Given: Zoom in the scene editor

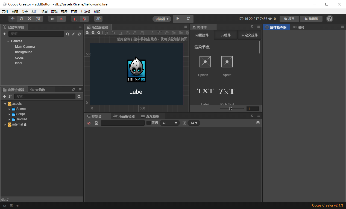Looking at the screenshot, I should click(87, 33).
